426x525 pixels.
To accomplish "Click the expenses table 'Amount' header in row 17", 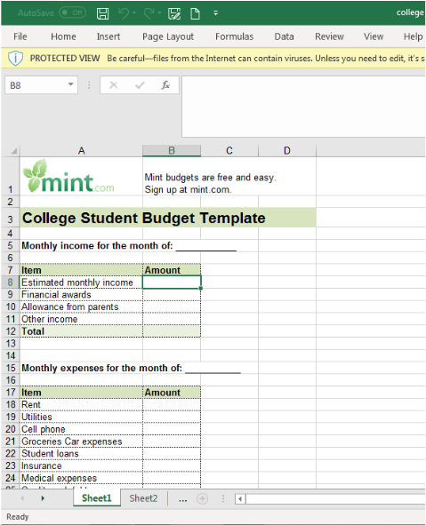I will (172, 393).
